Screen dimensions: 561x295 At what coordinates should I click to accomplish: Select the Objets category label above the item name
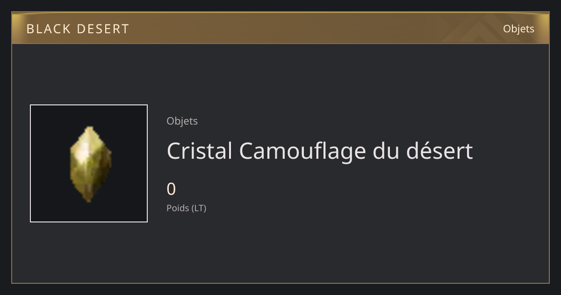[182, 121]
